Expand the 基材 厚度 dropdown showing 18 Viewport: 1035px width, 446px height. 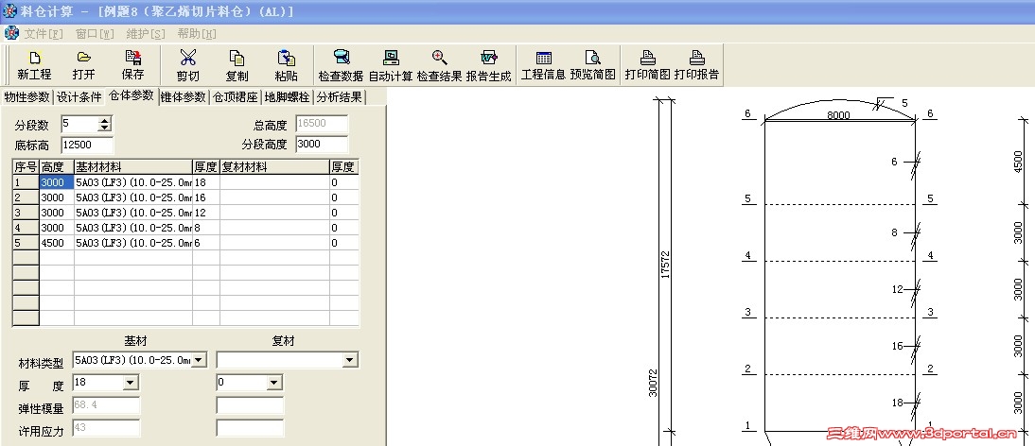[130, 382]
